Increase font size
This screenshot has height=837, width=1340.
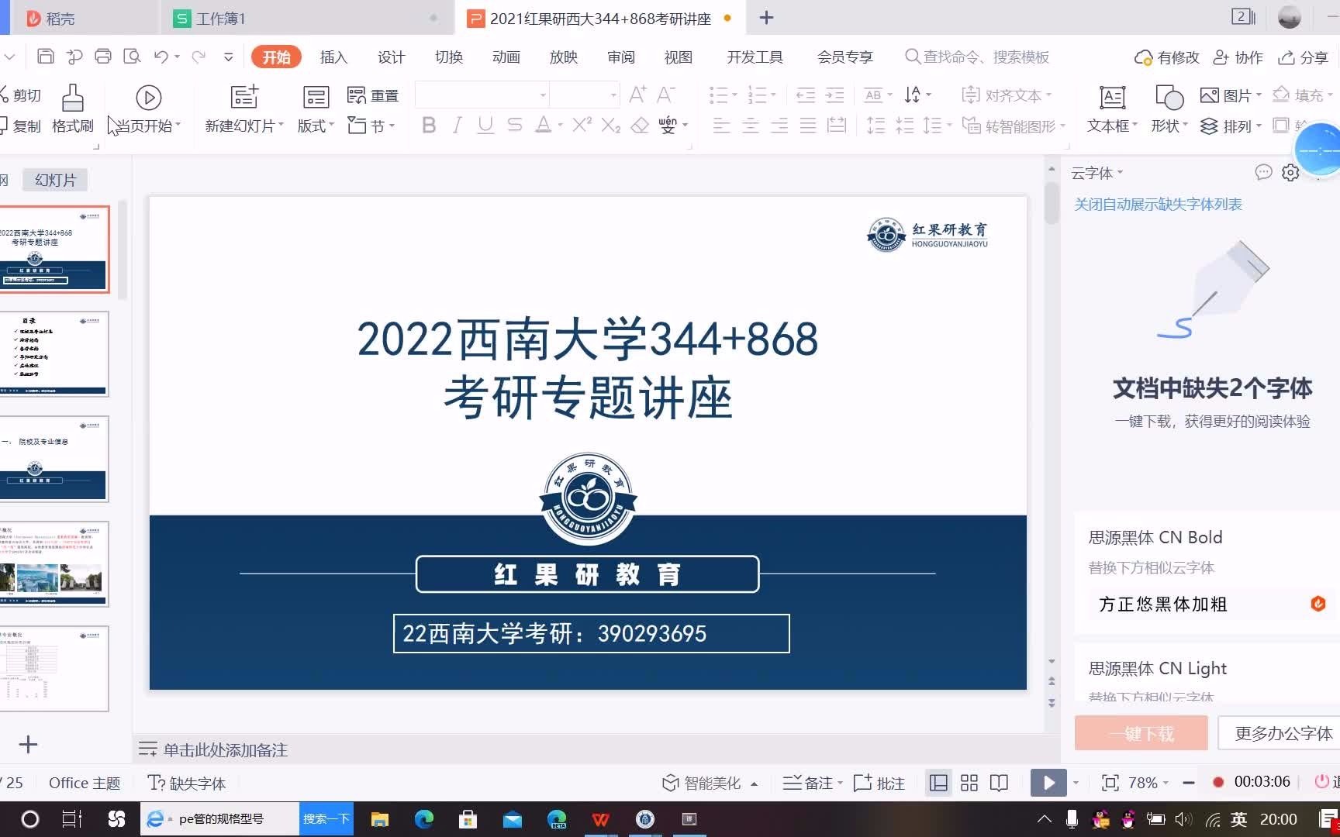pos(637,95)
